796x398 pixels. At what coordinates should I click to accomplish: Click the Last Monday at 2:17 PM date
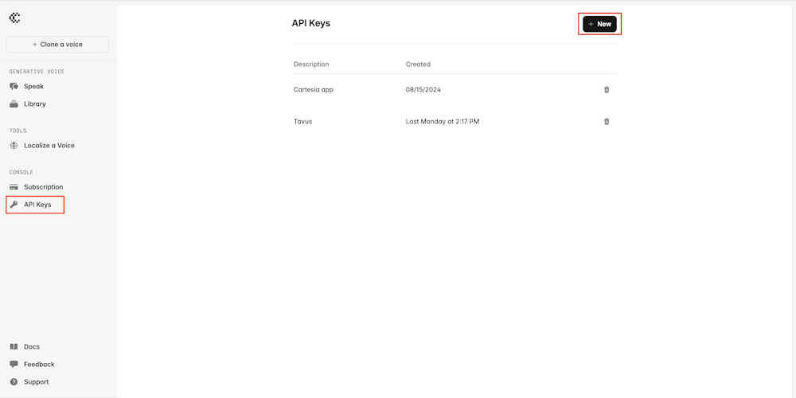pyautogui.click(x=442, y=121)
